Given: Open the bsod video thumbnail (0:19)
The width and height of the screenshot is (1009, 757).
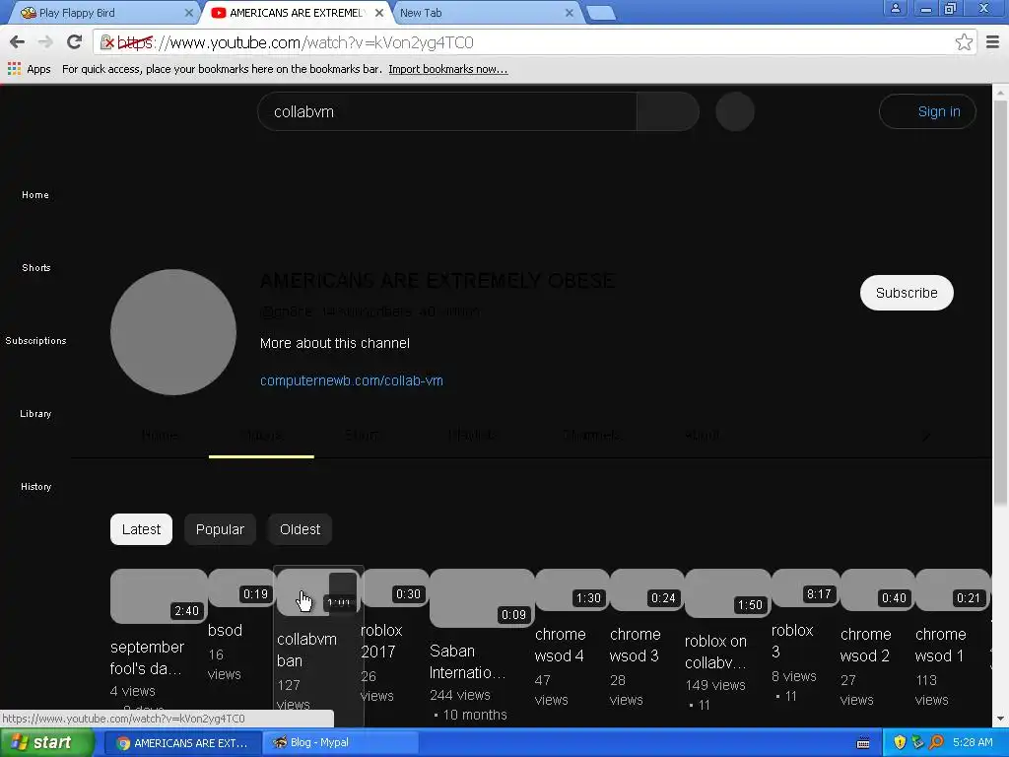Looking at the screenshot, I should [240, 587].
